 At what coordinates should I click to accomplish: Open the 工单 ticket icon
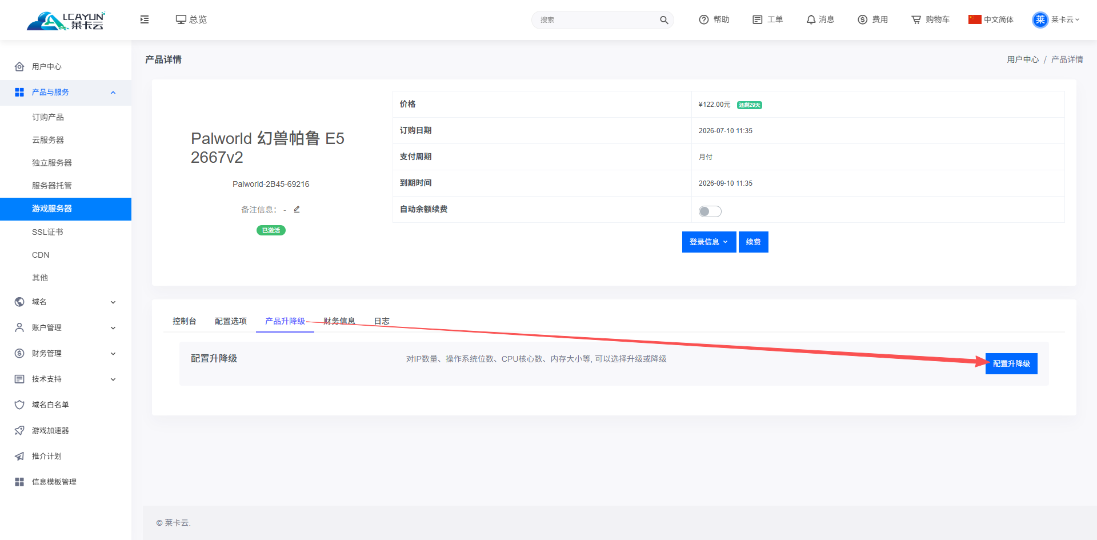758,19
